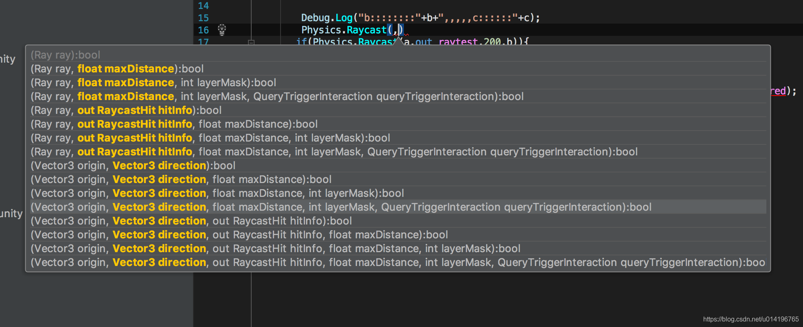Click line number 16 in the gutter

pyautogui.click(x=203, y=30)
